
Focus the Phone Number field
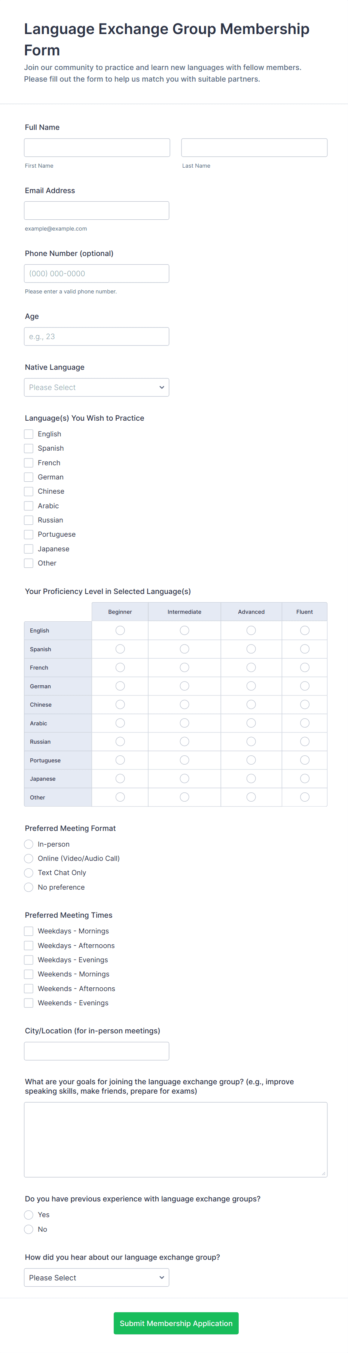(x=97, y=274)
